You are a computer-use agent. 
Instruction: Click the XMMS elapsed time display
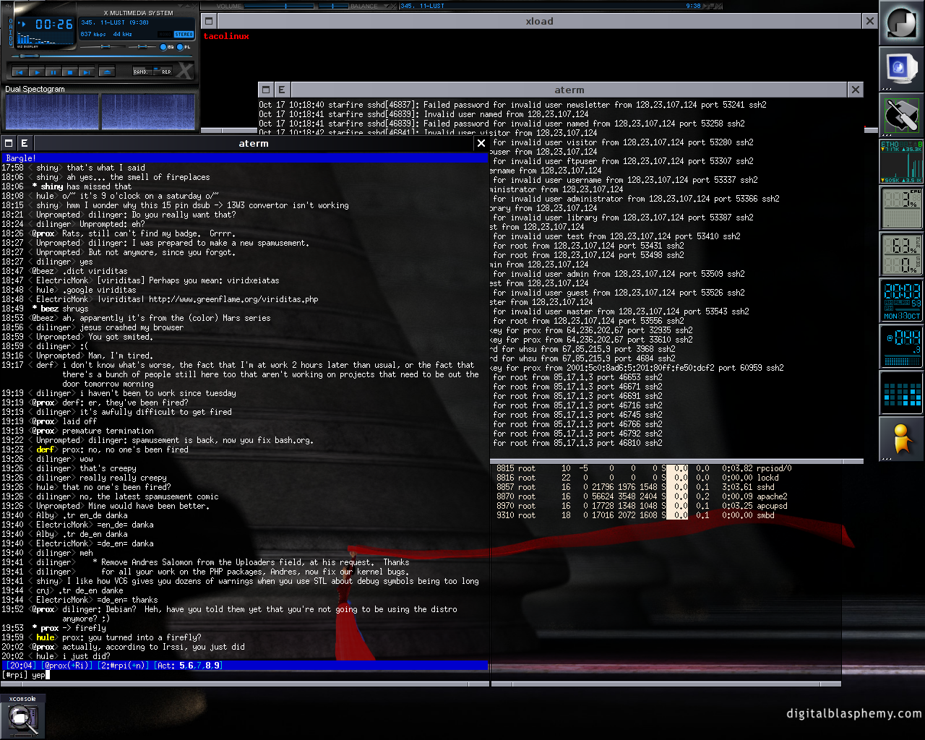pos(54,24)
